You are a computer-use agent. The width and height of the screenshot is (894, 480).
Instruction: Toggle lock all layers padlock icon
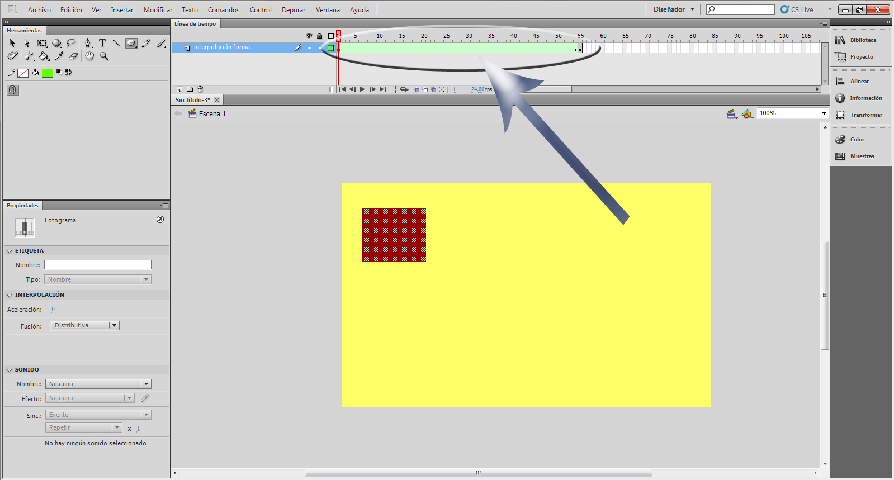click(320, 36)
